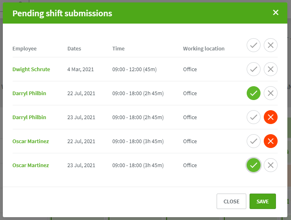Approve Darryl Philbin's 23 Jul shift
This screenshot has width=291, height=220.
(x=254, y=117)
